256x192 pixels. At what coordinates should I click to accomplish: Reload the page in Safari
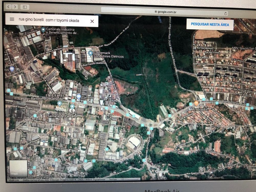click(x=225, y=13)
